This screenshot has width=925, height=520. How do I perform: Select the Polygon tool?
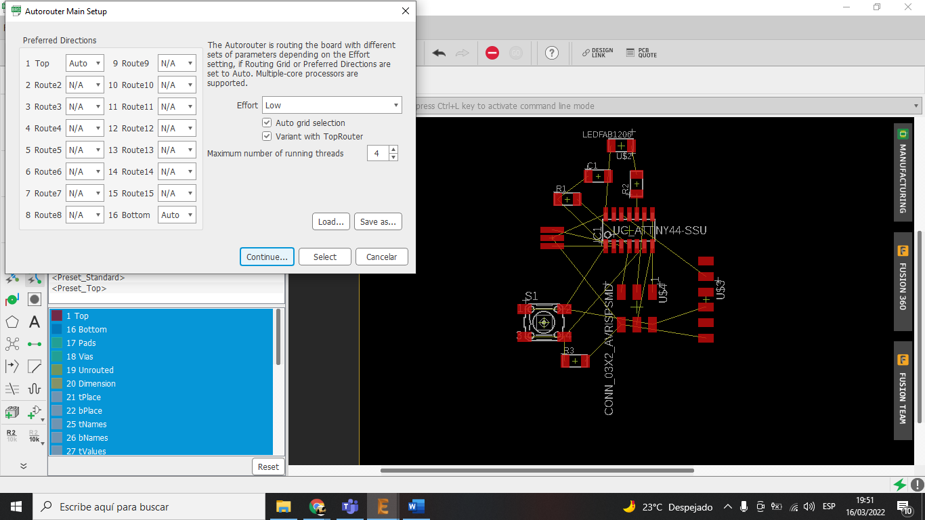click(12, 322)
